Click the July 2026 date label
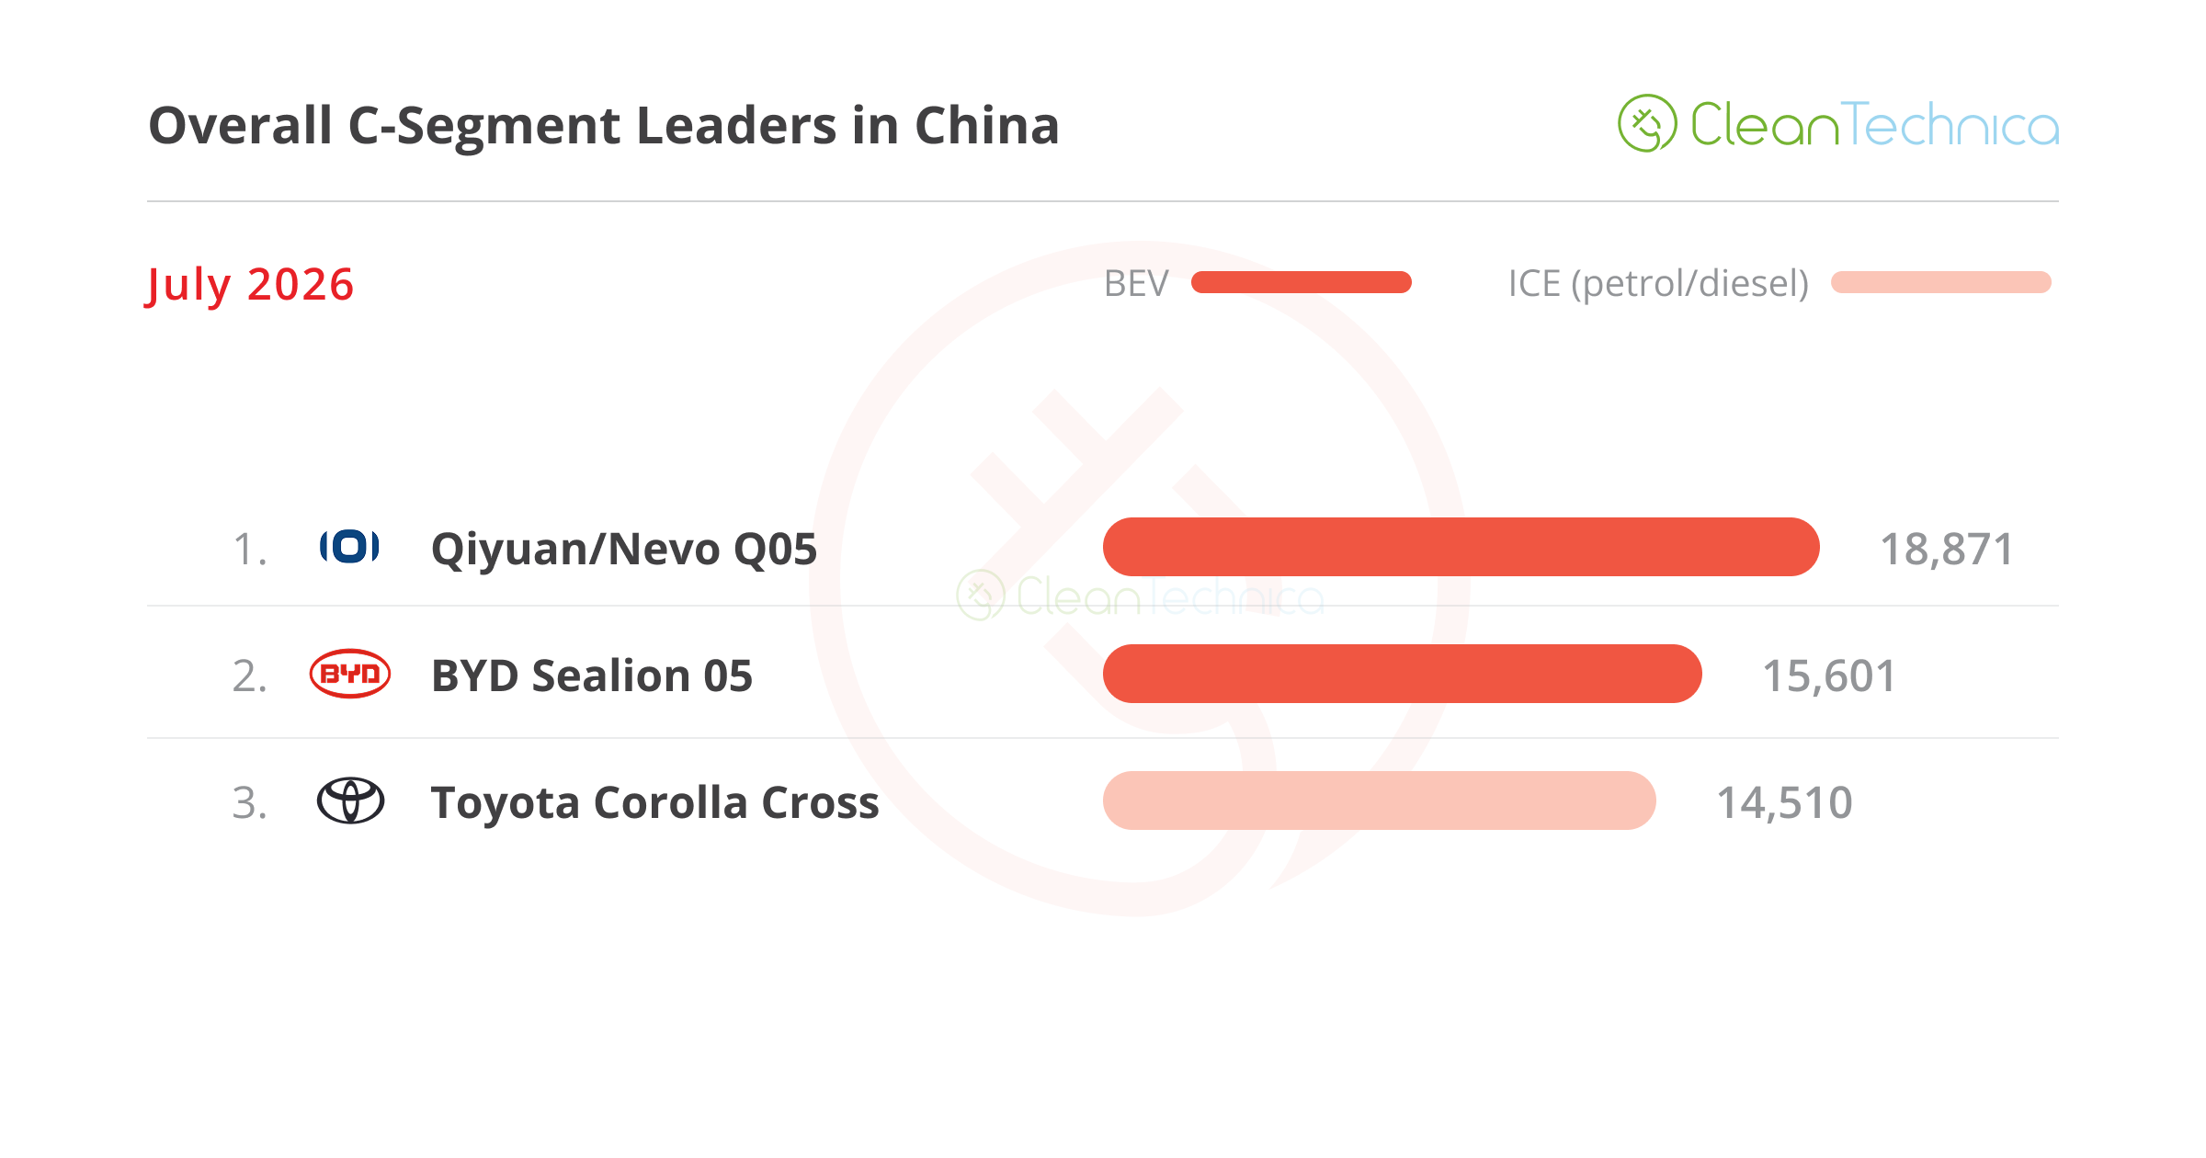The image size is (2206, 1158). (250, 286)
